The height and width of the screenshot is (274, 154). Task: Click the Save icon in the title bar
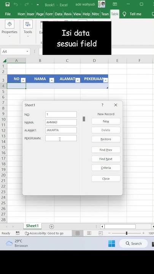pos(7,5)
